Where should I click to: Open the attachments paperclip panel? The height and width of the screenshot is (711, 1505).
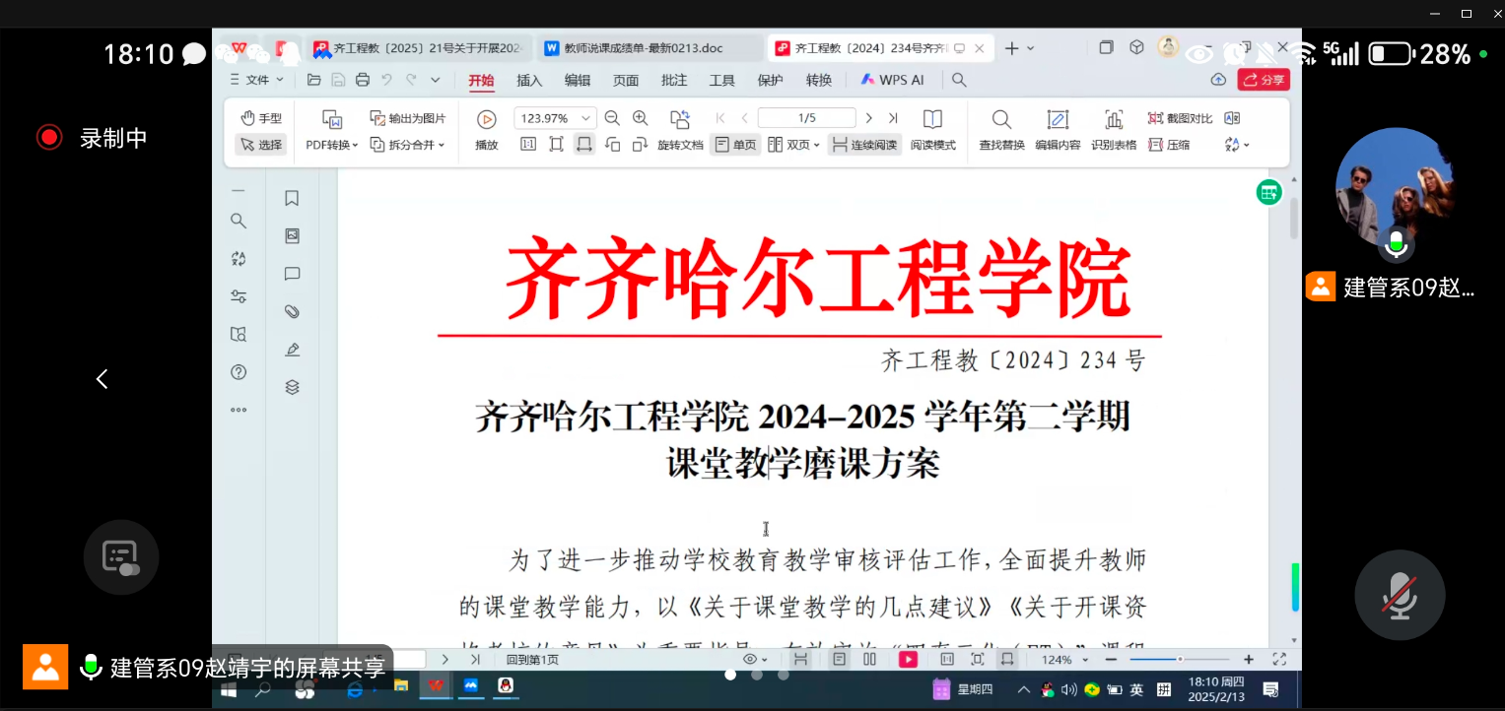(292, 311)
